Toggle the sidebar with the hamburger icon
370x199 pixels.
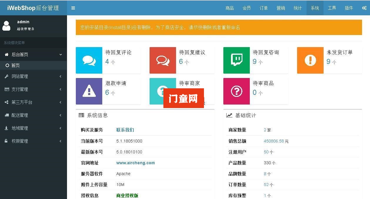pos(73,8)
